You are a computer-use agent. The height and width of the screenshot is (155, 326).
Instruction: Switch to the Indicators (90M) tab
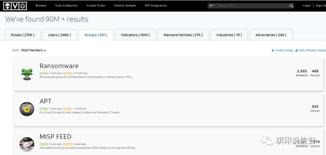tap(135, 35)
